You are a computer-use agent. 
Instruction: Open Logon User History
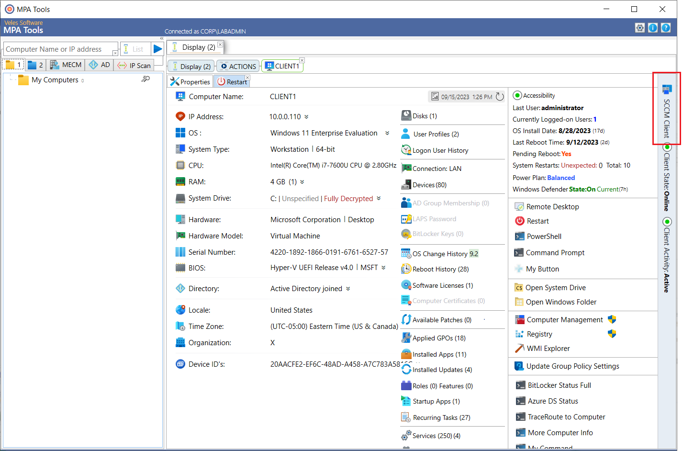[435, 150]
